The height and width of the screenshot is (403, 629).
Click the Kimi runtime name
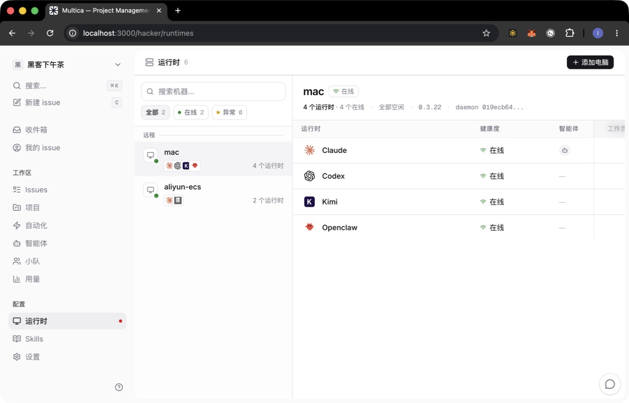(x=330, y=202)
